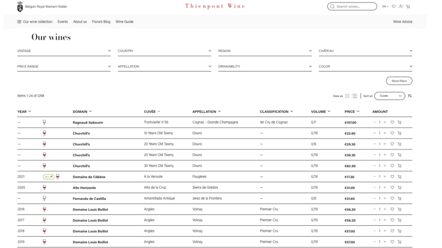Expand the Country filter dropdown
This screenshot has height=248, width=442.
point(164,51)
